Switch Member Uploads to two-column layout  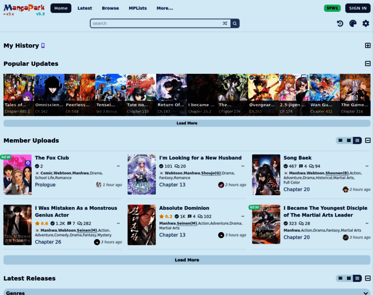[349, 140]
